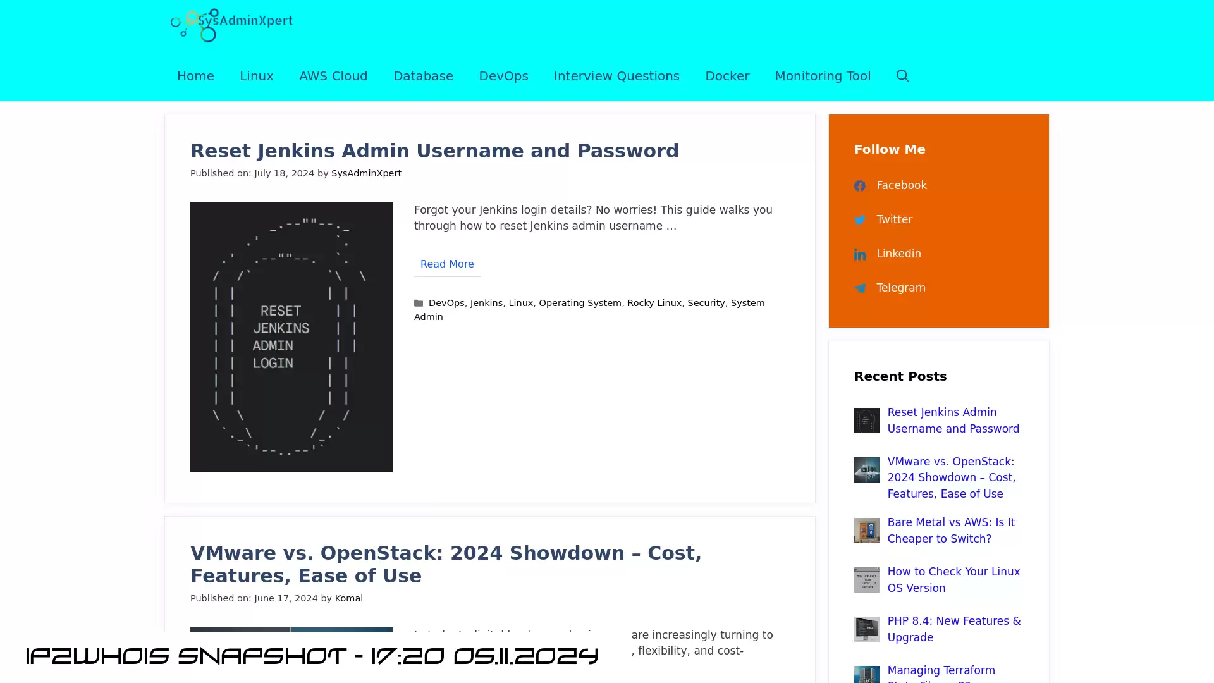Image resolution: width=1214 pixels, height=683 pixels.
Task: Click the AWS Cloud menu item
Action: [333, 76]
